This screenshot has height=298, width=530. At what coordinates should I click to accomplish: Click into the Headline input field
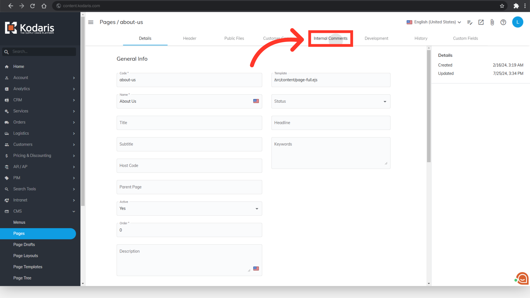click(331, 123)
